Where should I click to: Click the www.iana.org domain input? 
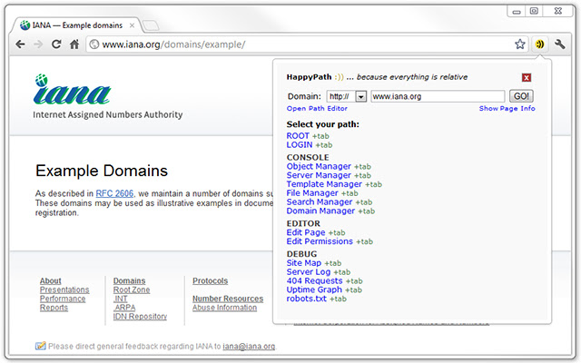pyautogui.click(x=438, y=96)
